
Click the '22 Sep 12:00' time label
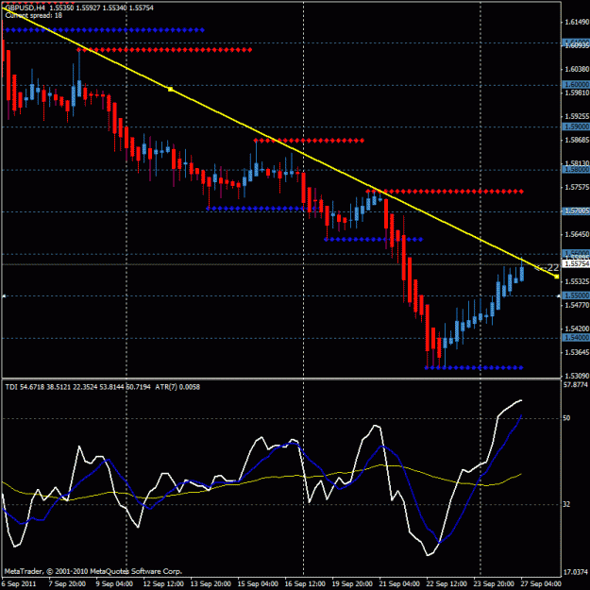coord(447,584)
